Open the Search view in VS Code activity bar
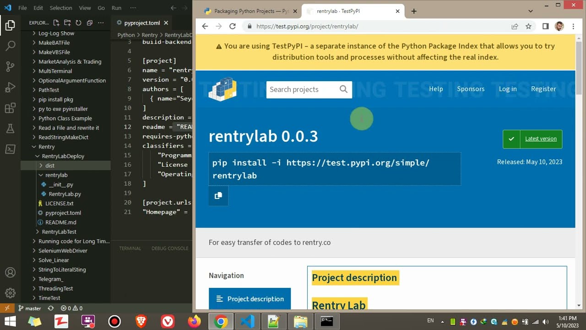This screenshot has width=586, height=330. (10, 46)
